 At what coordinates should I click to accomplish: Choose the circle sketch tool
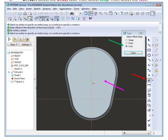click(x=149, y=55)
